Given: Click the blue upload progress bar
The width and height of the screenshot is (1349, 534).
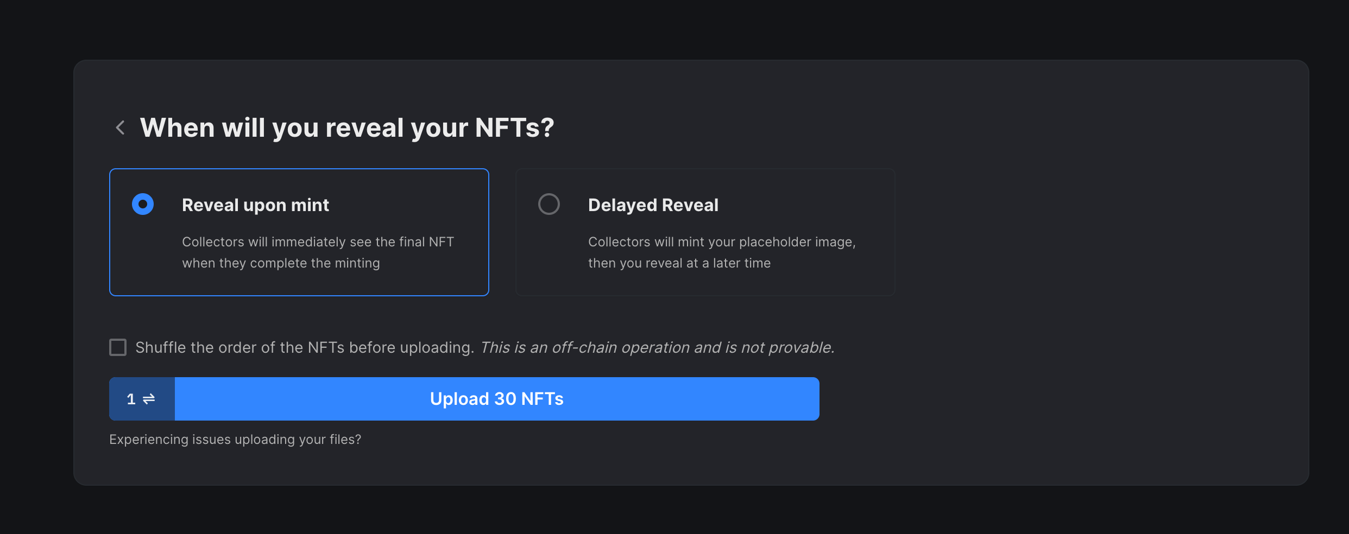Looking at the screenshot, I should click(496, 398).
